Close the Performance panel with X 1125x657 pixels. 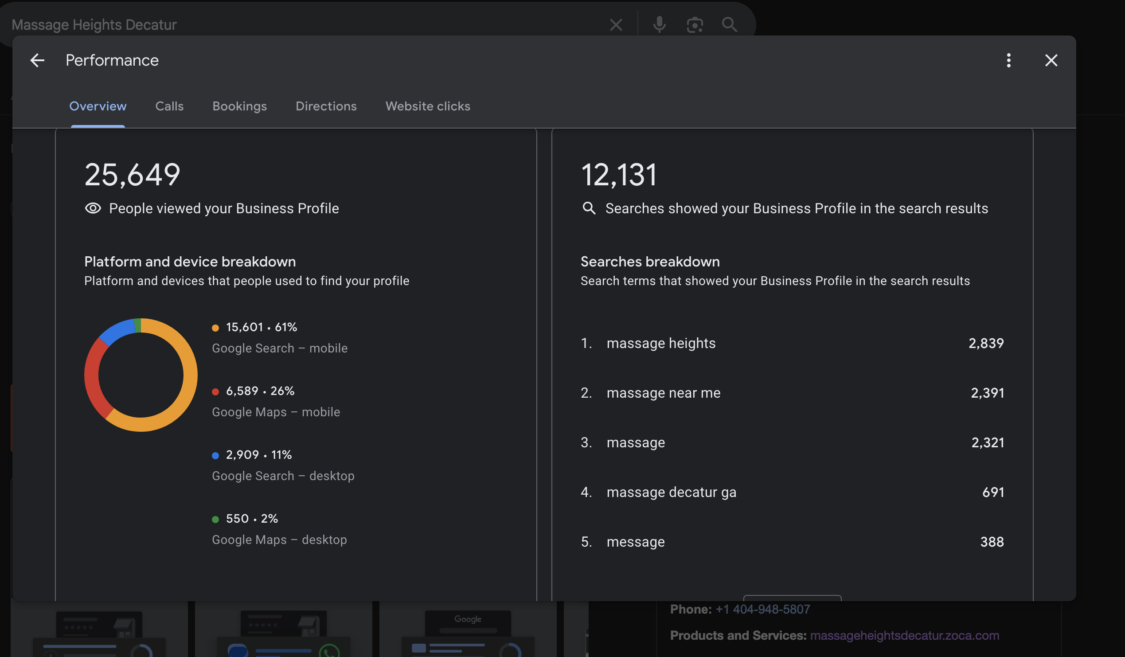click(1051, 60)
